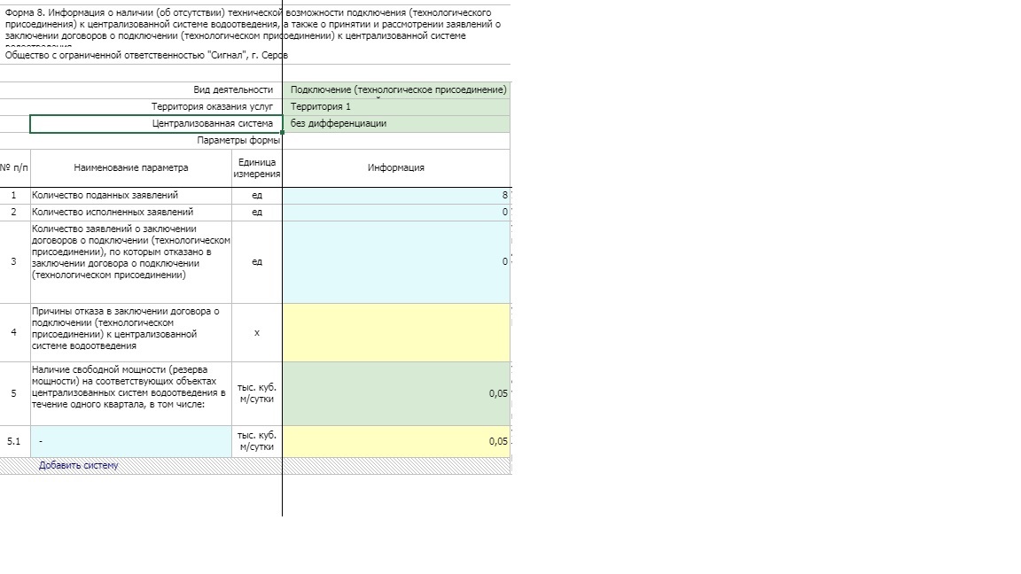This screenshot has width=1021, height=574.
Task: Click the value 8 for submitted applications
Action: [x=396, y=195]
